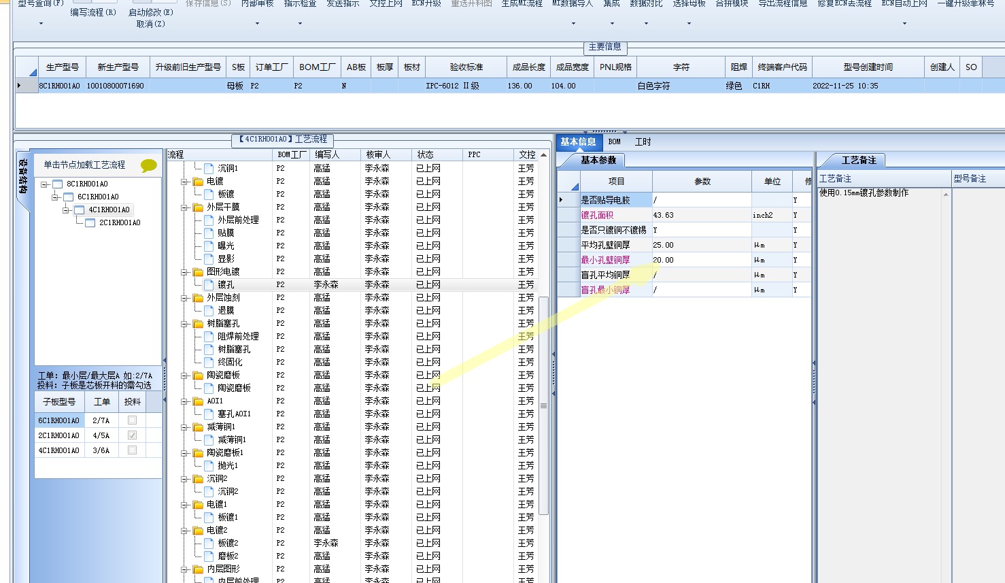The width and height of the screenshot is (1005, 583).
Task: Click the document icon beside 退膜
Action: (x=209, y=310)
